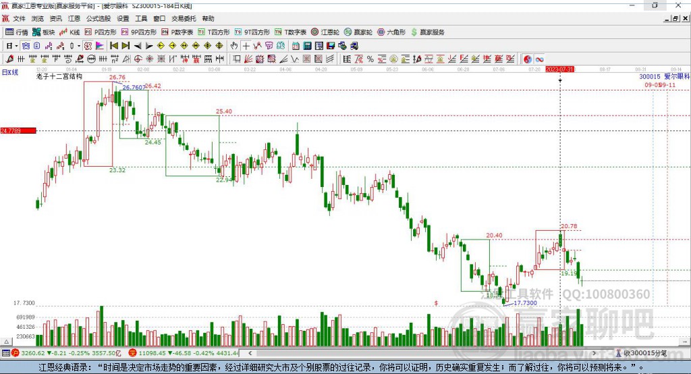691x374 pixels.
Task: Select the red target circle tool
Action: point(138,59)
